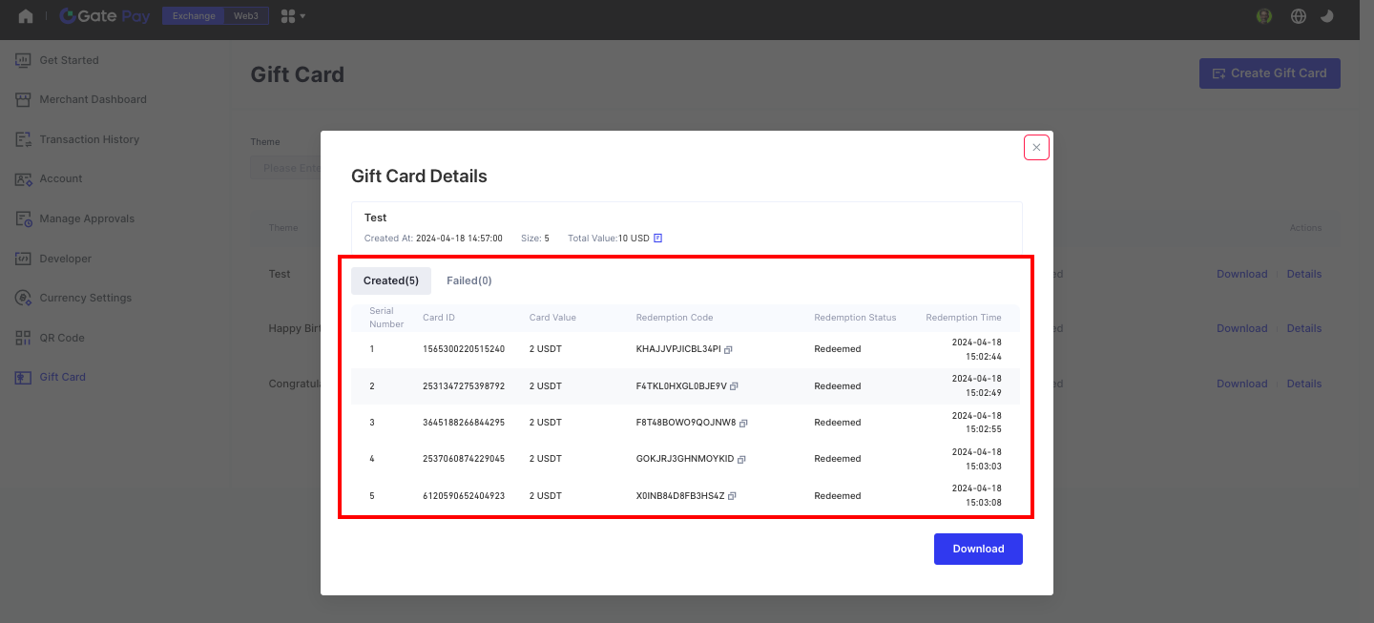Open Transaction History in the sidebar
Viewport: 1374px width, 623px height.
(89, 139)
